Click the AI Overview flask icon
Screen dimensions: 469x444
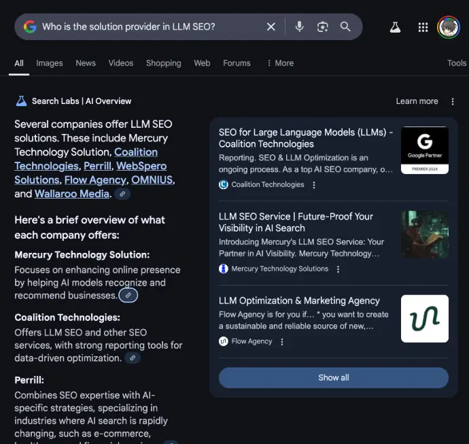point(21,101)
